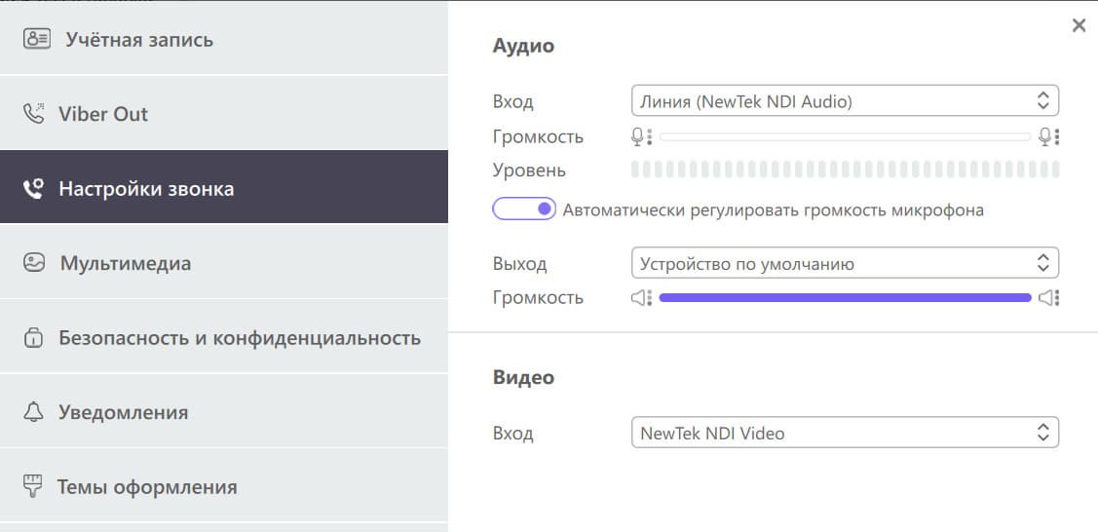Image resolution: width=1098 pixels, height=532 pixels.
Task: Open the audio output device dropdown
Action: (x=845, y=263)
